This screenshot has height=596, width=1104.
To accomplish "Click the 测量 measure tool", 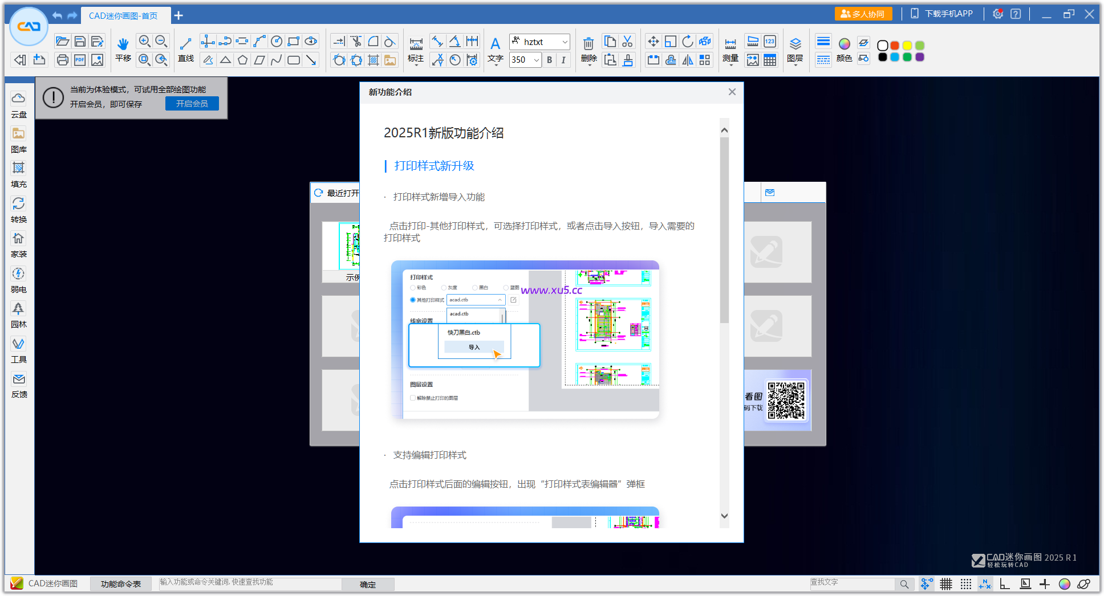I will 730,48.
